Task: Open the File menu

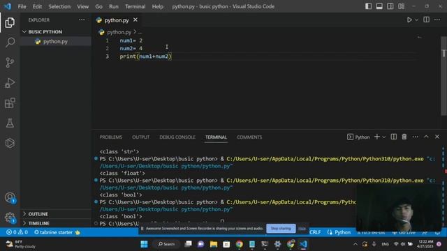Action: tap(22, 6)
